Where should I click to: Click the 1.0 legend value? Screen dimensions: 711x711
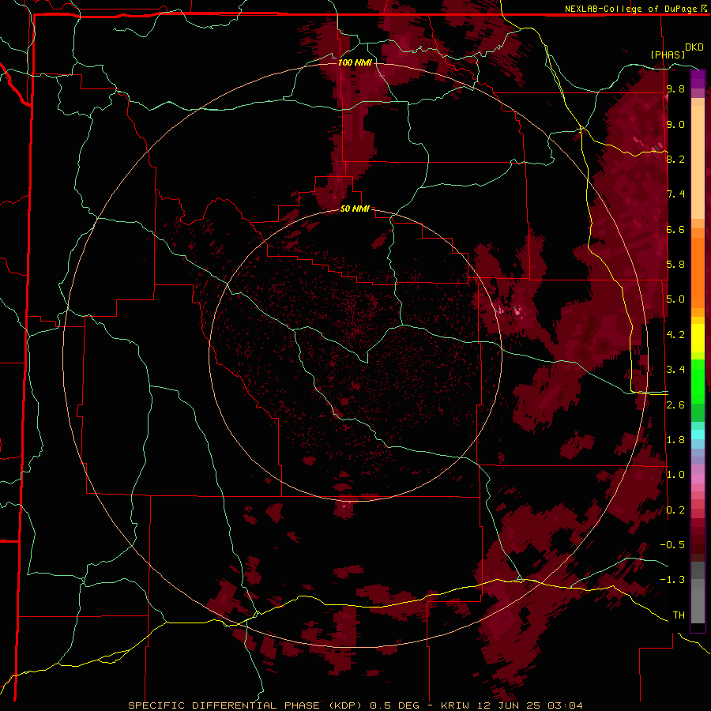(675, 475)
